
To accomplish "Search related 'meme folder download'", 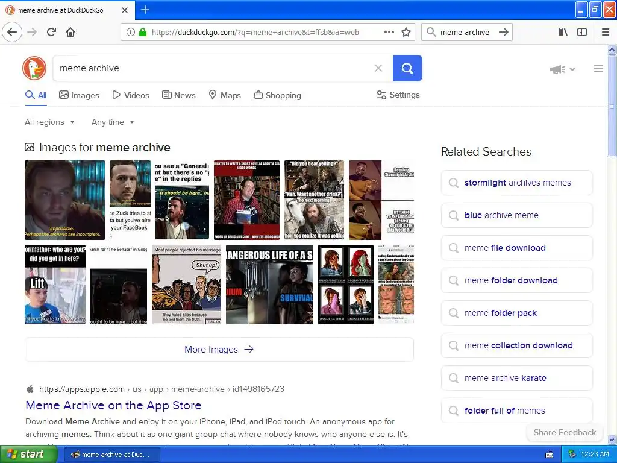I will point(516,280).
